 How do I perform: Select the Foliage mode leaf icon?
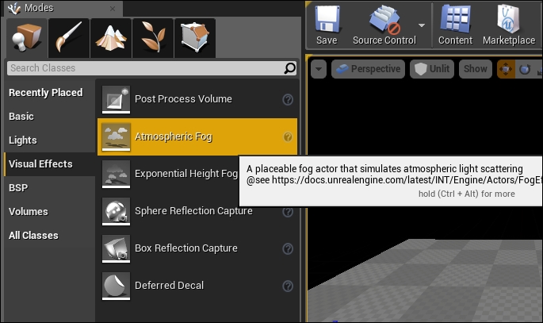coord(152,37)
